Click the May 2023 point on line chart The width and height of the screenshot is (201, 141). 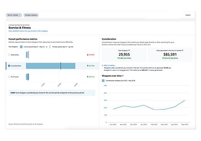[x=184, y=100]
